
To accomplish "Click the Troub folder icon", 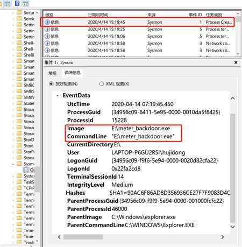I will 19,242.
